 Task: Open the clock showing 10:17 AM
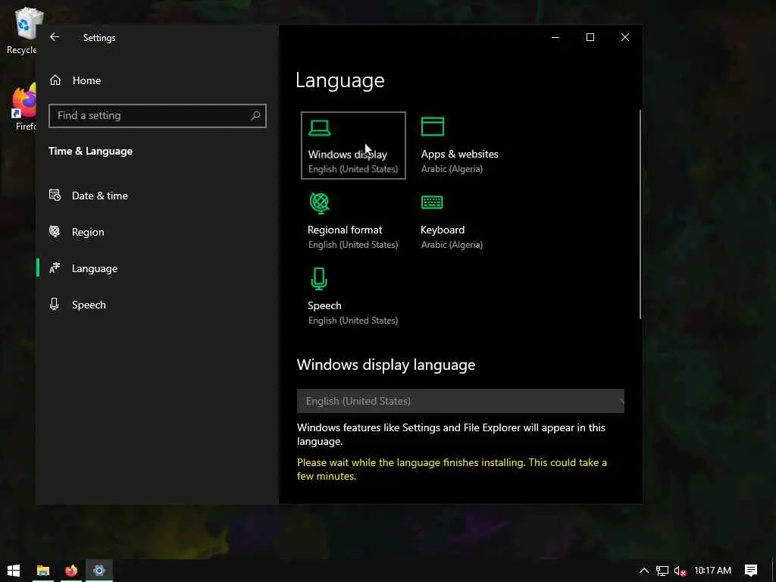pos(712,571)
